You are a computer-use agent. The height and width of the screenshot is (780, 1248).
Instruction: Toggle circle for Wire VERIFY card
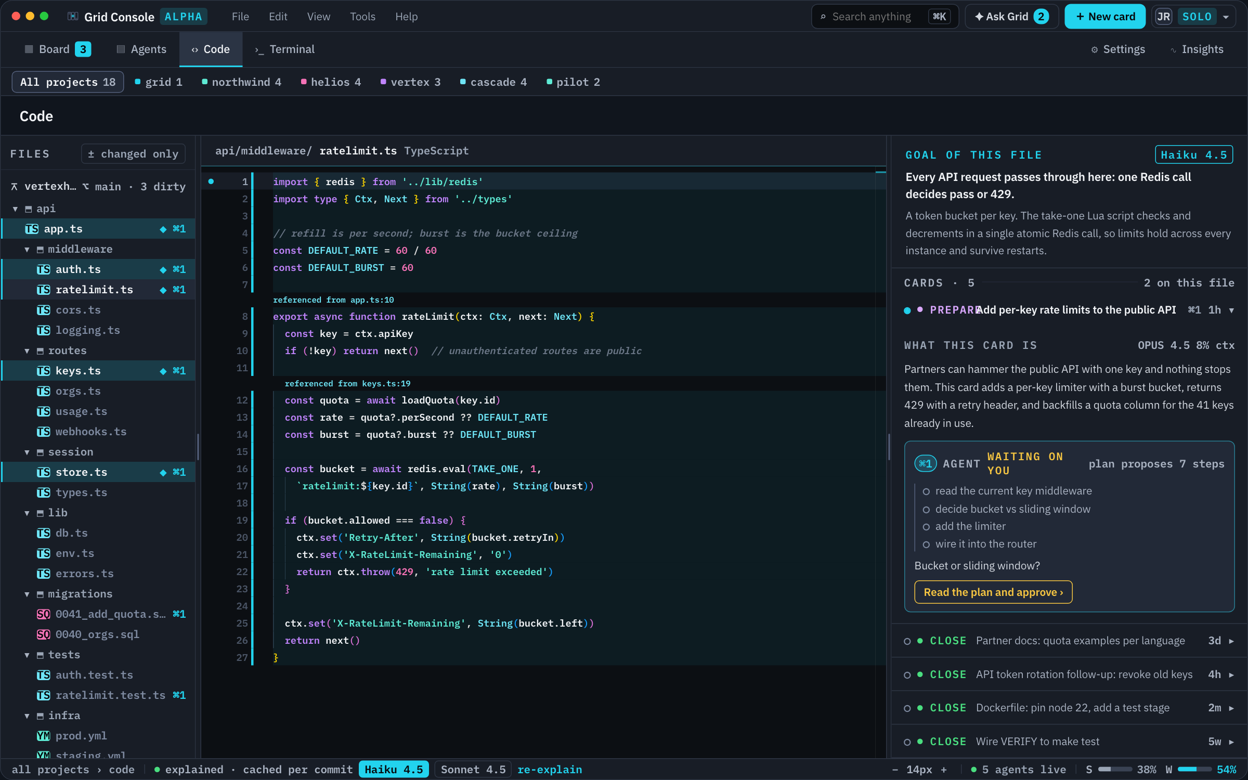907,742
